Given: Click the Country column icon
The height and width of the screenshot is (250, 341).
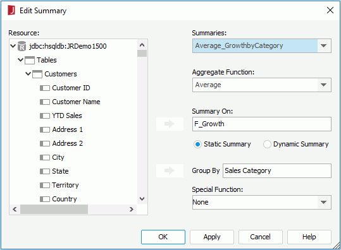Looking at the screenshot, I should coord(45,199).
